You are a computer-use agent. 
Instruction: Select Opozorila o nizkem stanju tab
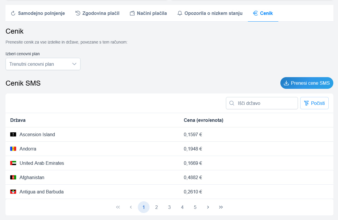(x=210, y=13)
